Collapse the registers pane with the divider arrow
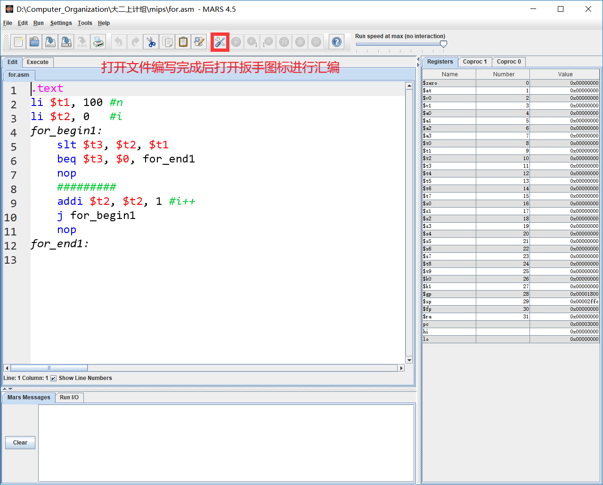Screen dimensions: 603x485 418,65
